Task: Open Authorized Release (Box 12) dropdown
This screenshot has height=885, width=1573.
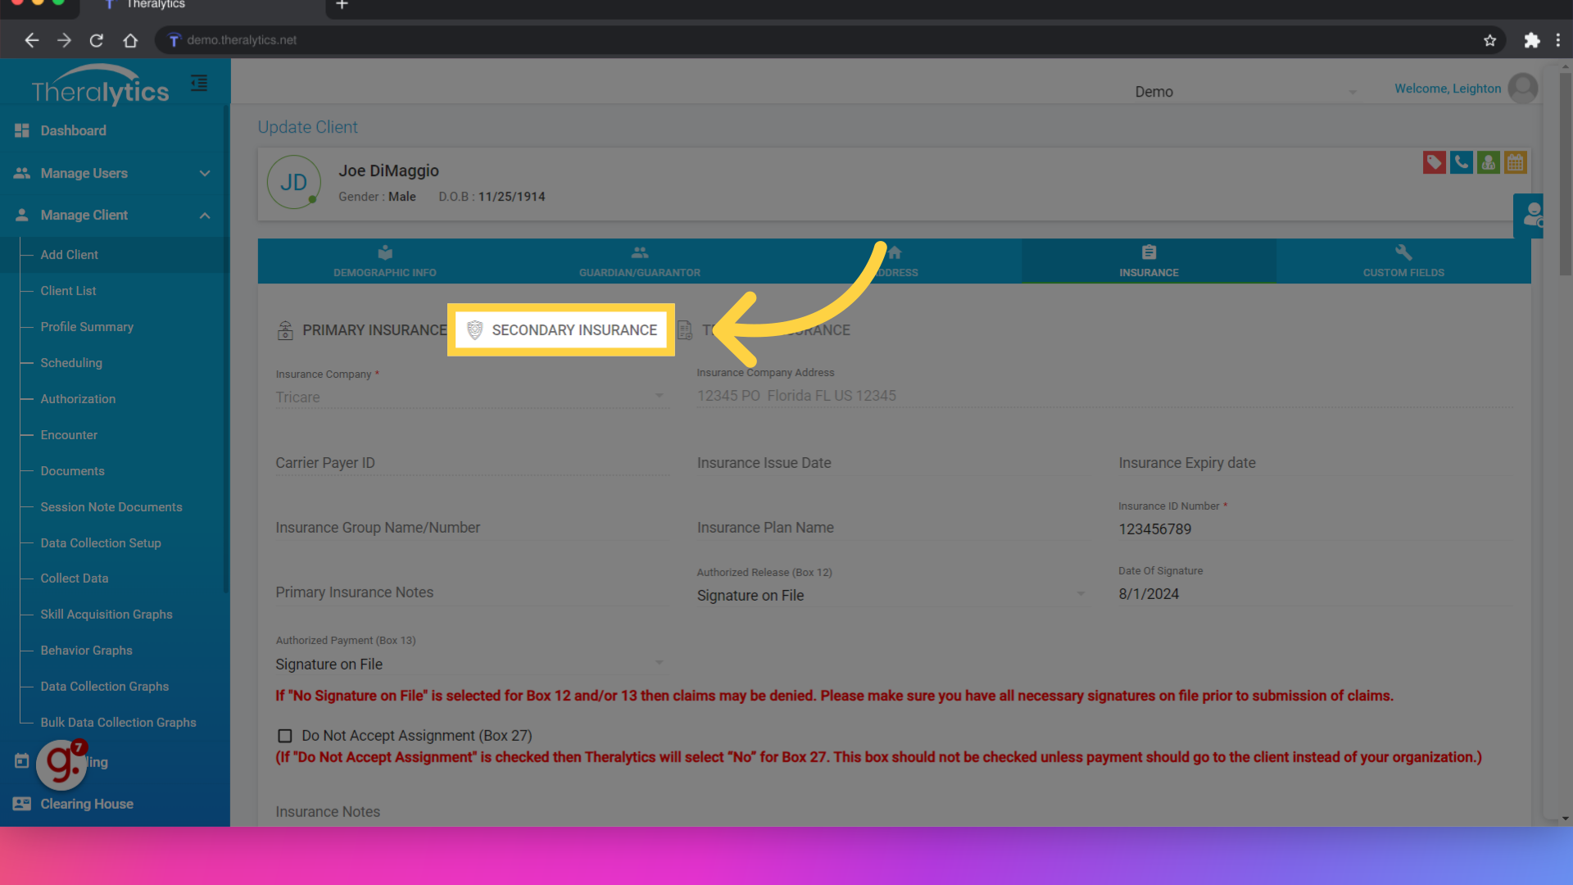Action: [x=893, y=596]
